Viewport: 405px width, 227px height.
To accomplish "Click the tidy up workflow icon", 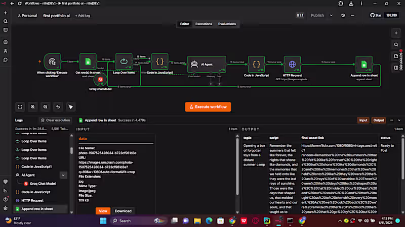I will point(70,107).
